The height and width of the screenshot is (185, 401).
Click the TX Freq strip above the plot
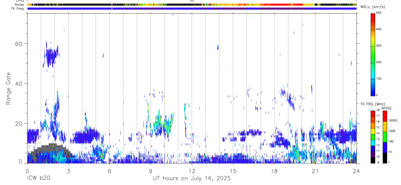point(192,8)
